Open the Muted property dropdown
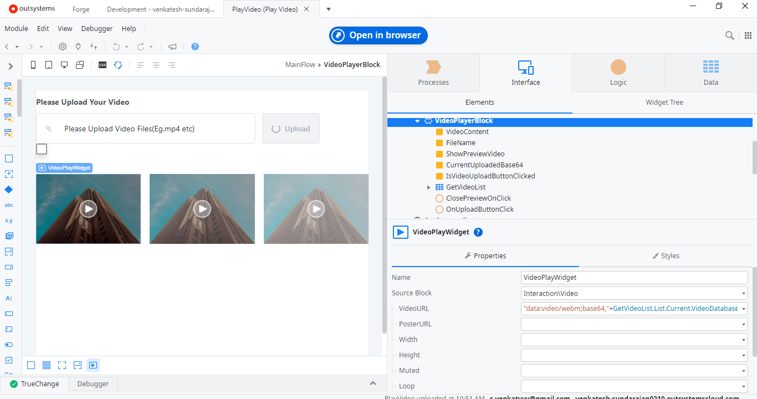The width and height of the screenshot is (757, 399). coord(743,371)
